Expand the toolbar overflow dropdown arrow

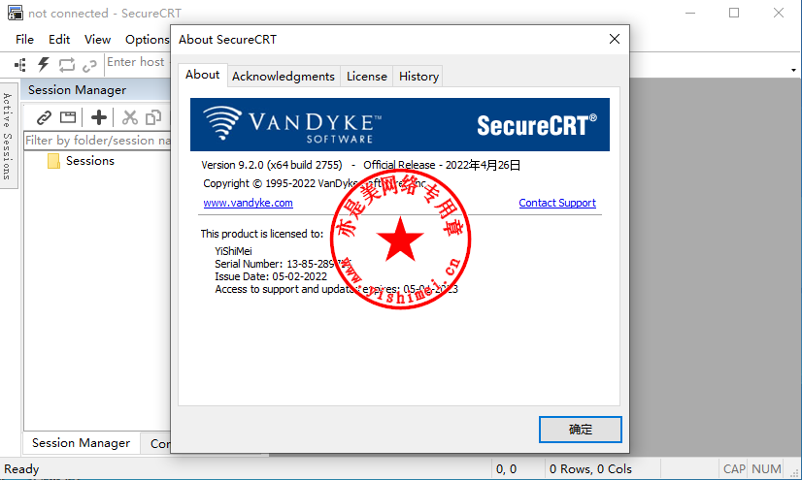[x=793, y=70]
